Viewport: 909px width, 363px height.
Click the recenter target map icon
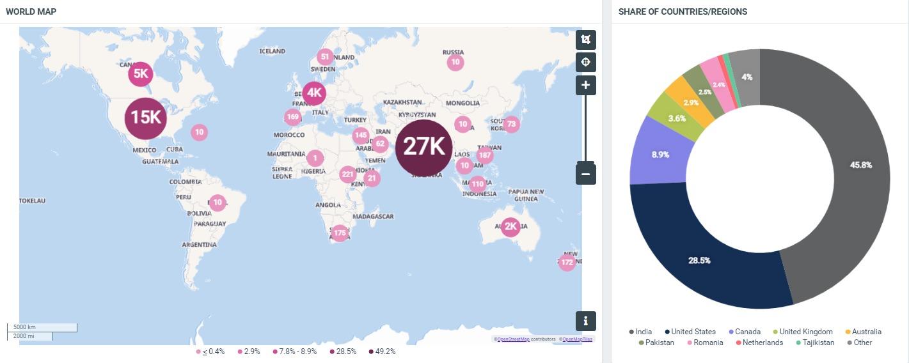[585, 62]
